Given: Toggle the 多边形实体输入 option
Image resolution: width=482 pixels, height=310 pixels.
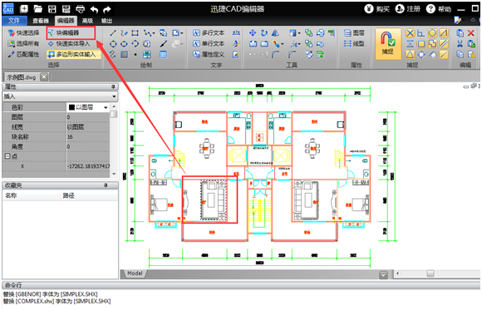Looking at the screenshot, I should tap(73, 54).
